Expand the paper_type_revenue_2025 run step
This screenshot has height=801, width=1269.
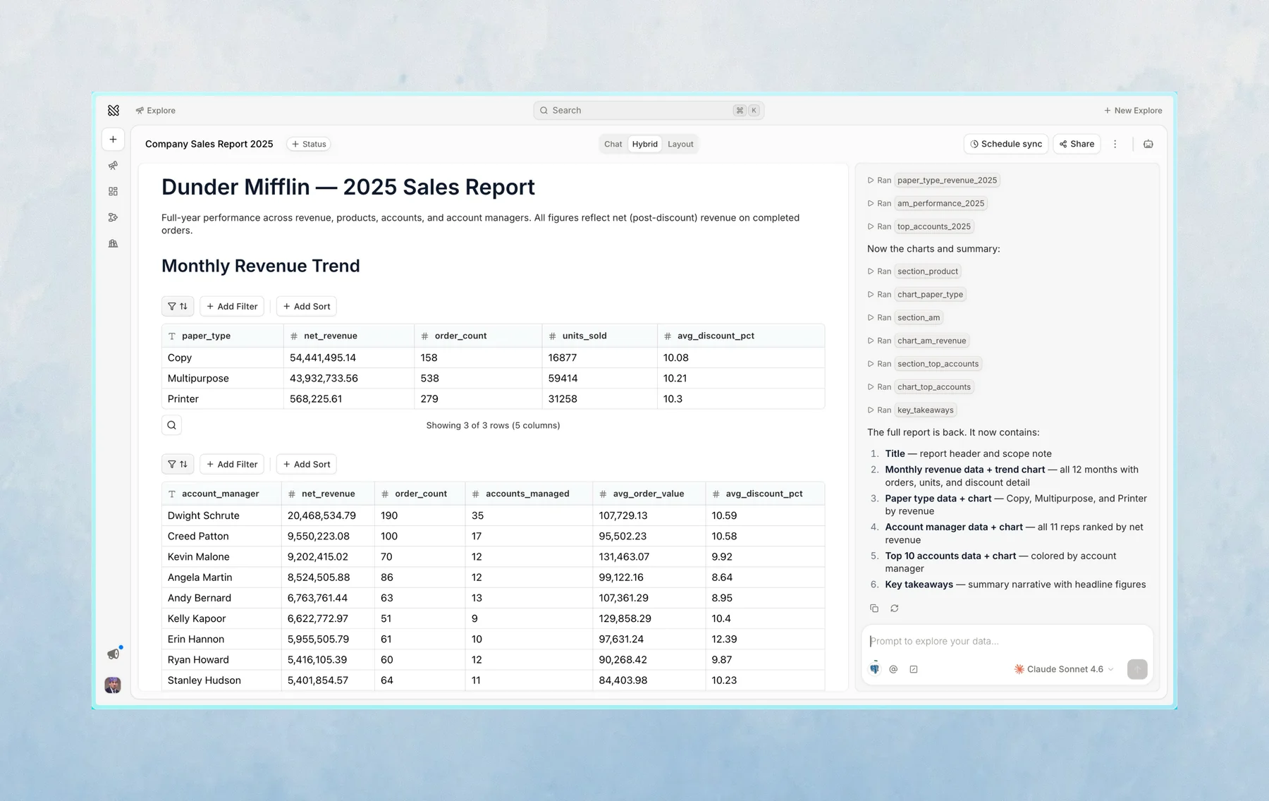933,181
